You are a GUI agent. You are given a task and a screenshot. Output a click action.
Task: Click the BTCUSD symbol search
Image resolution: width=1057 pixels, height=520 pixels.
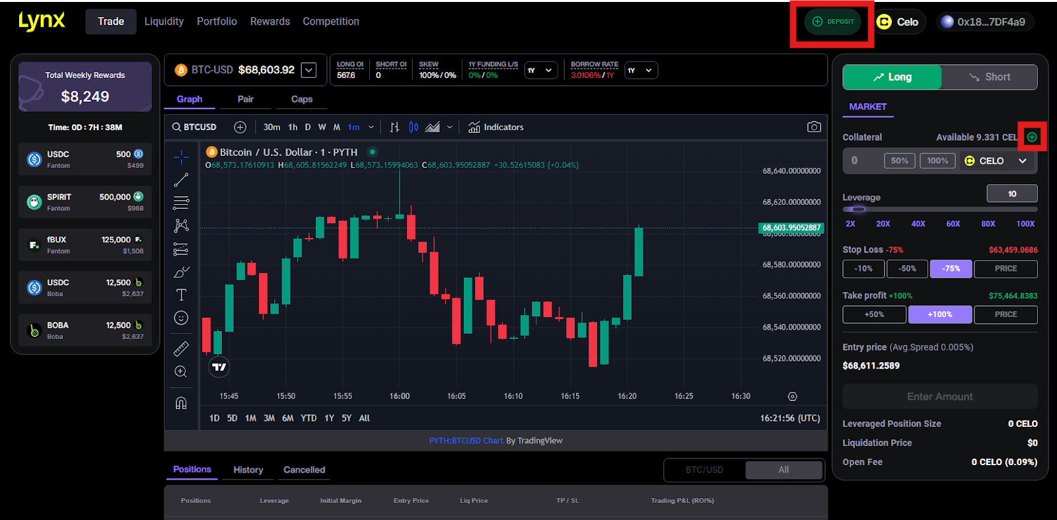194,127
